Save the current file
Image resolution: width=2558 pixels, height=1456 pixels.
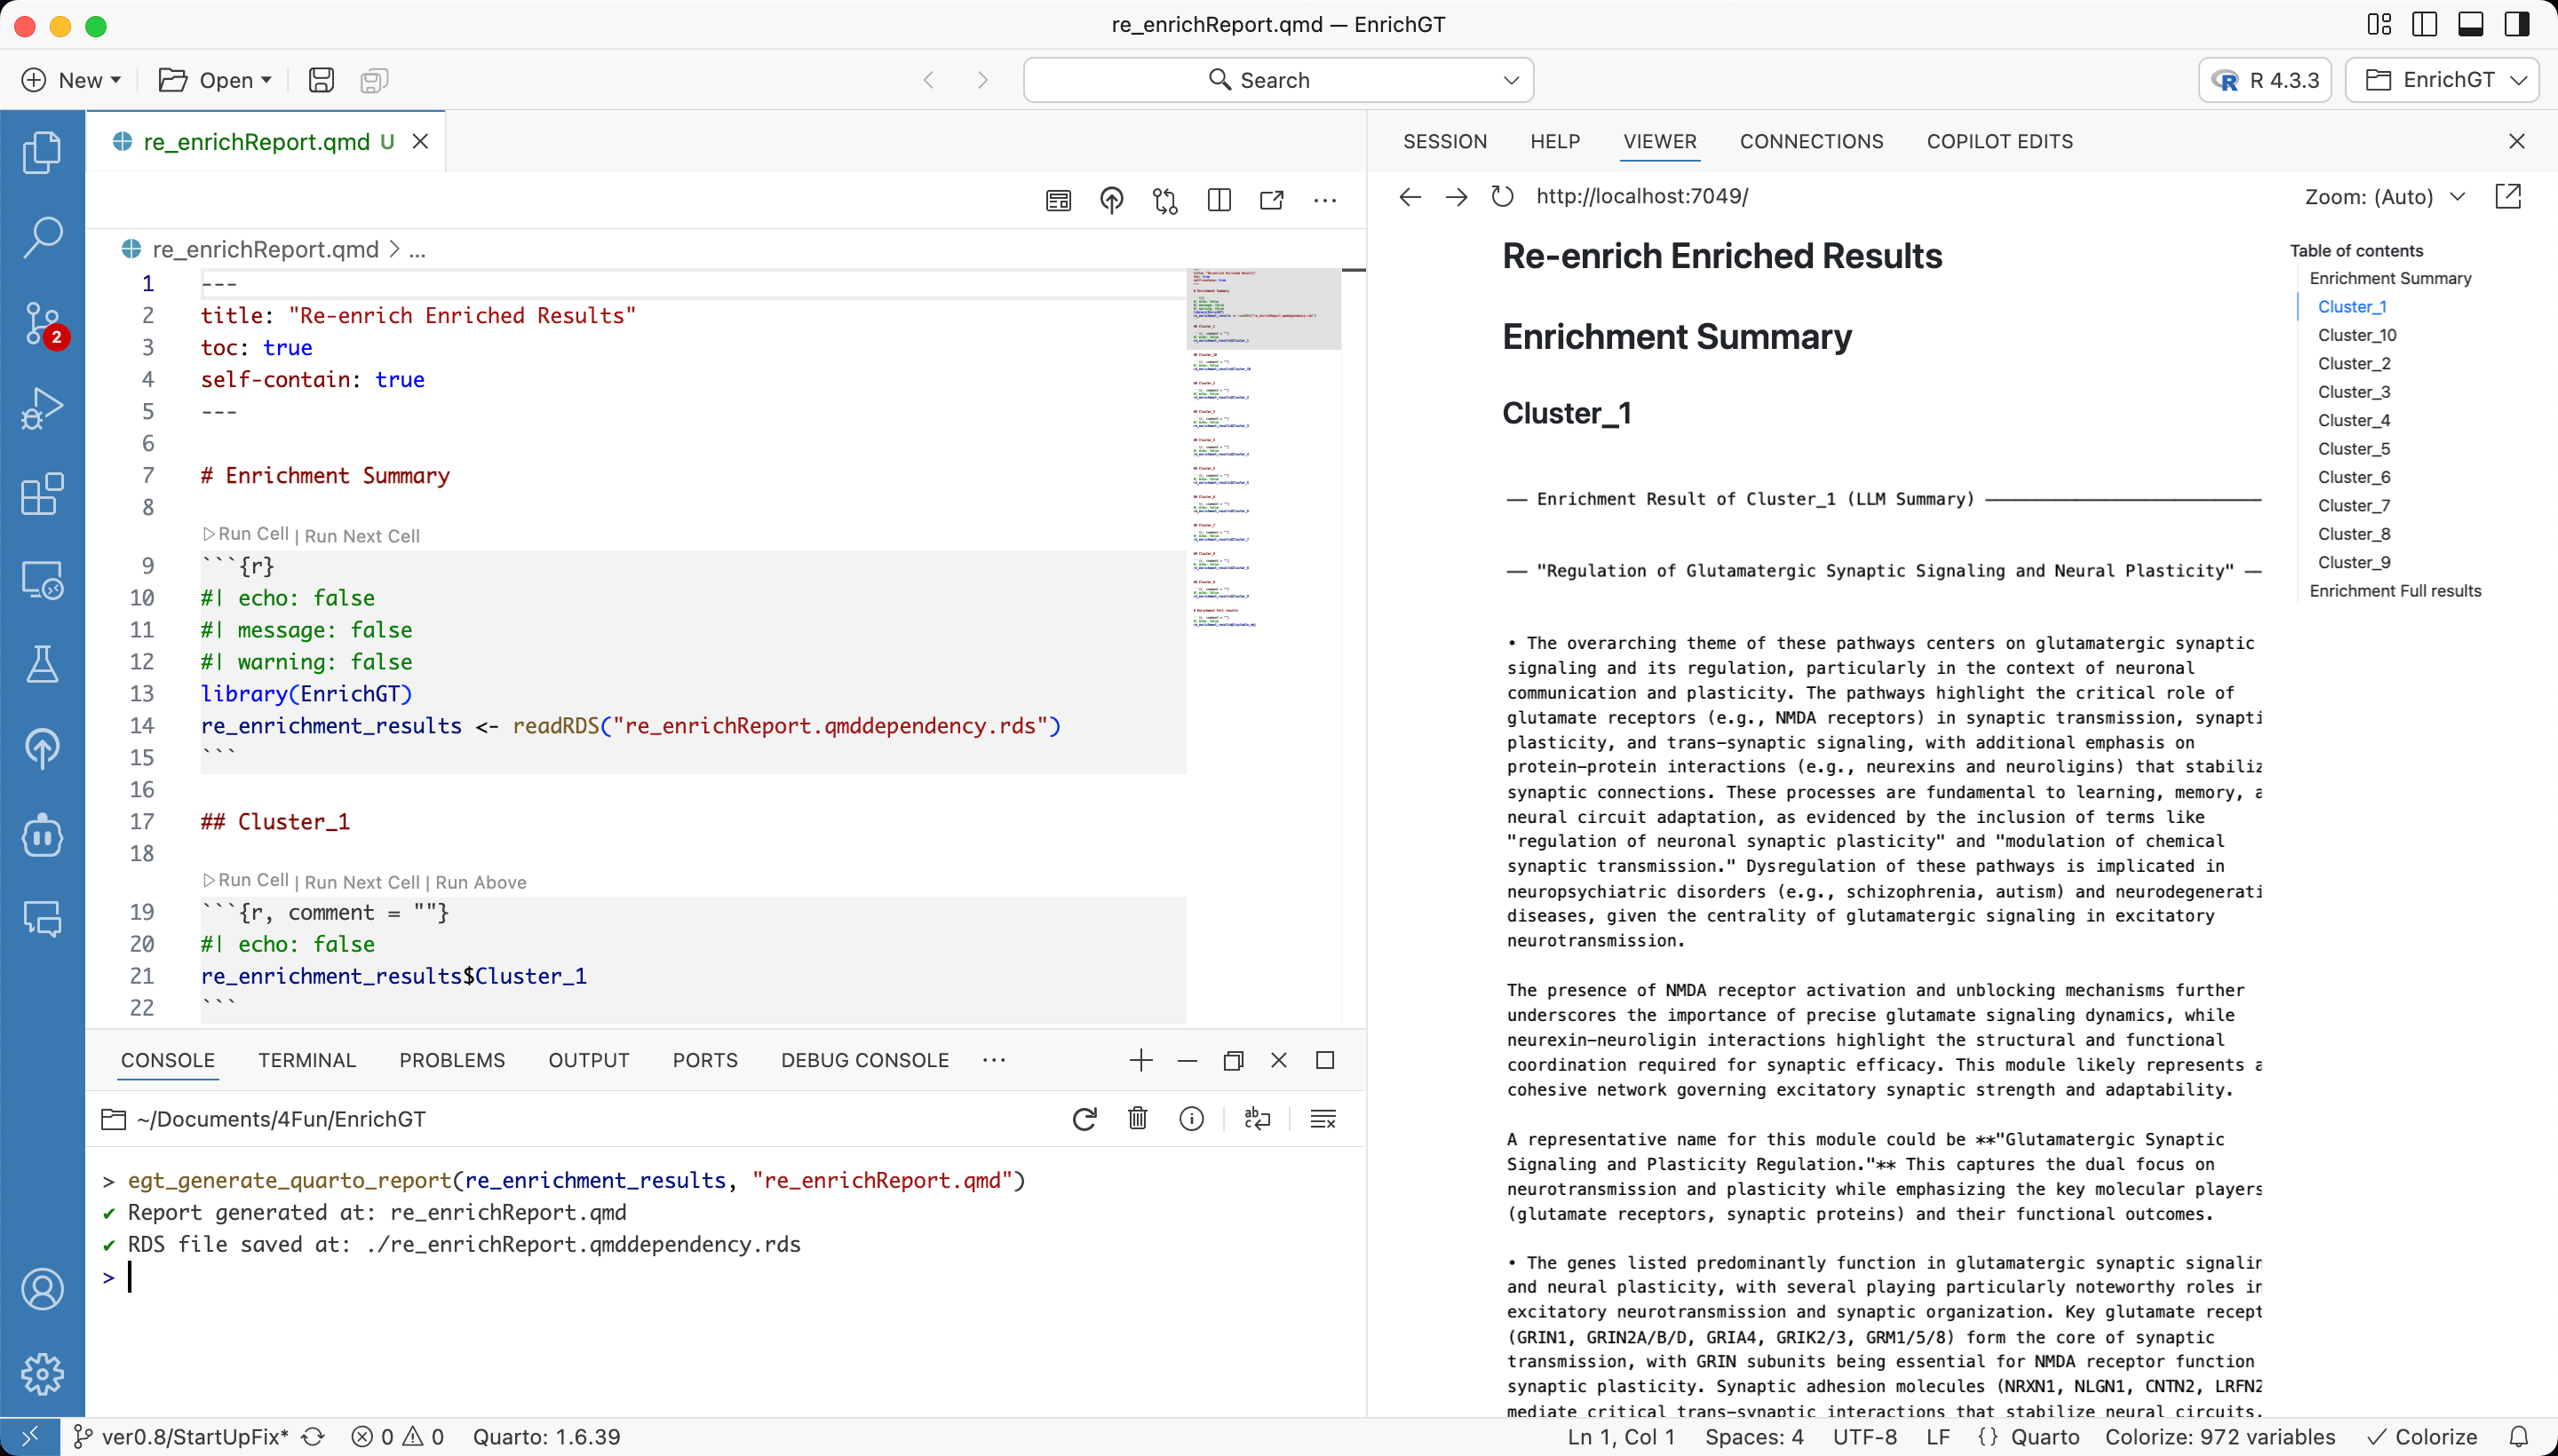tap(322, 80)
